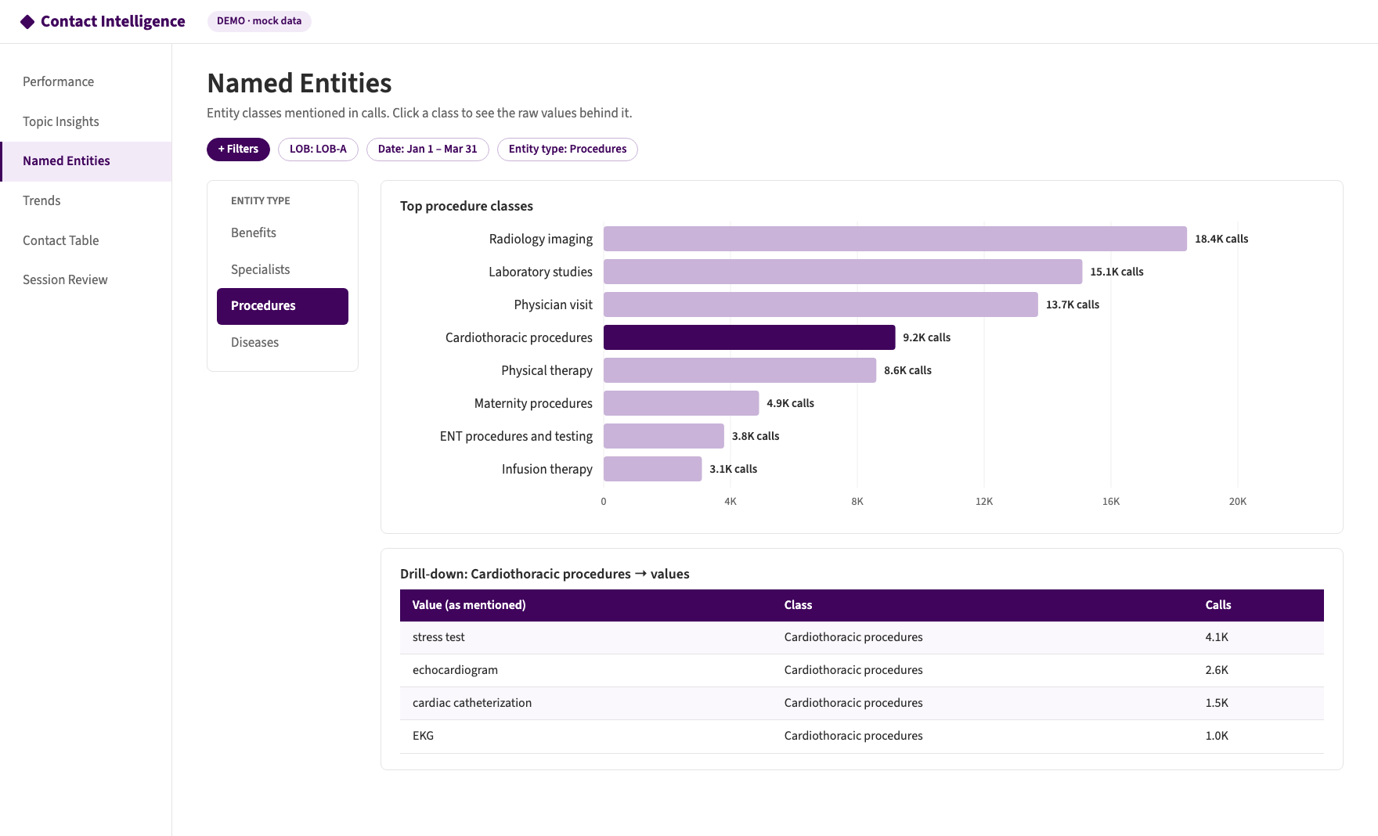The height and width of the screenshot is (836, 1378).
Task: Click the 'ENT procedures and testing' axis label
Action: coord(516,437)
